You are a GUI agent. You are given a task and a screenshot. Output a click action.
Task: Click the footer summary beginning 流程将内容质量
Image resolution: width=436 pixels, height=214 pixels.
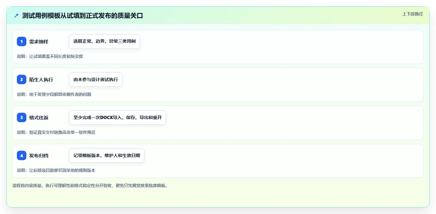click(90, 186)
